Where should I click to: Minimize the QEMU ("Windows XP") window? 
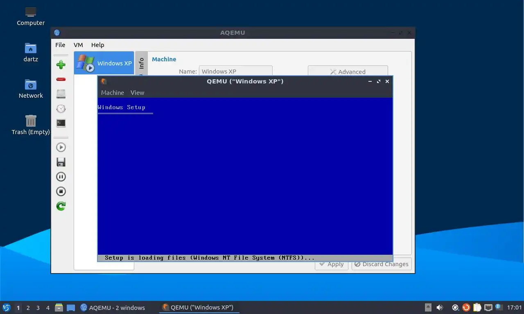370,81
